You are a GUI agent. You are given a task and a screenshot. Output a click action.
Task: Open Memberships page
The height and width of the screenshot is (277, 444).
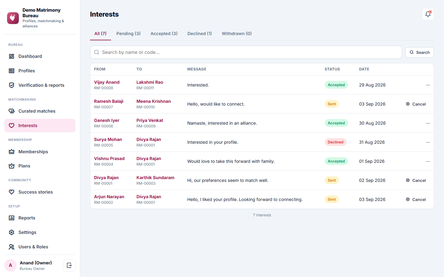pos(40,152)
